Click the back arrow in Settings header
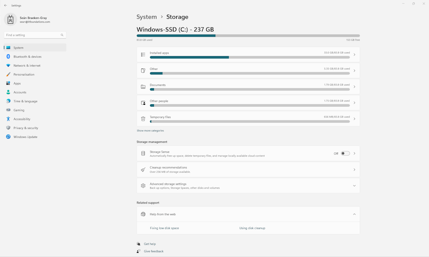 point(6,5)
